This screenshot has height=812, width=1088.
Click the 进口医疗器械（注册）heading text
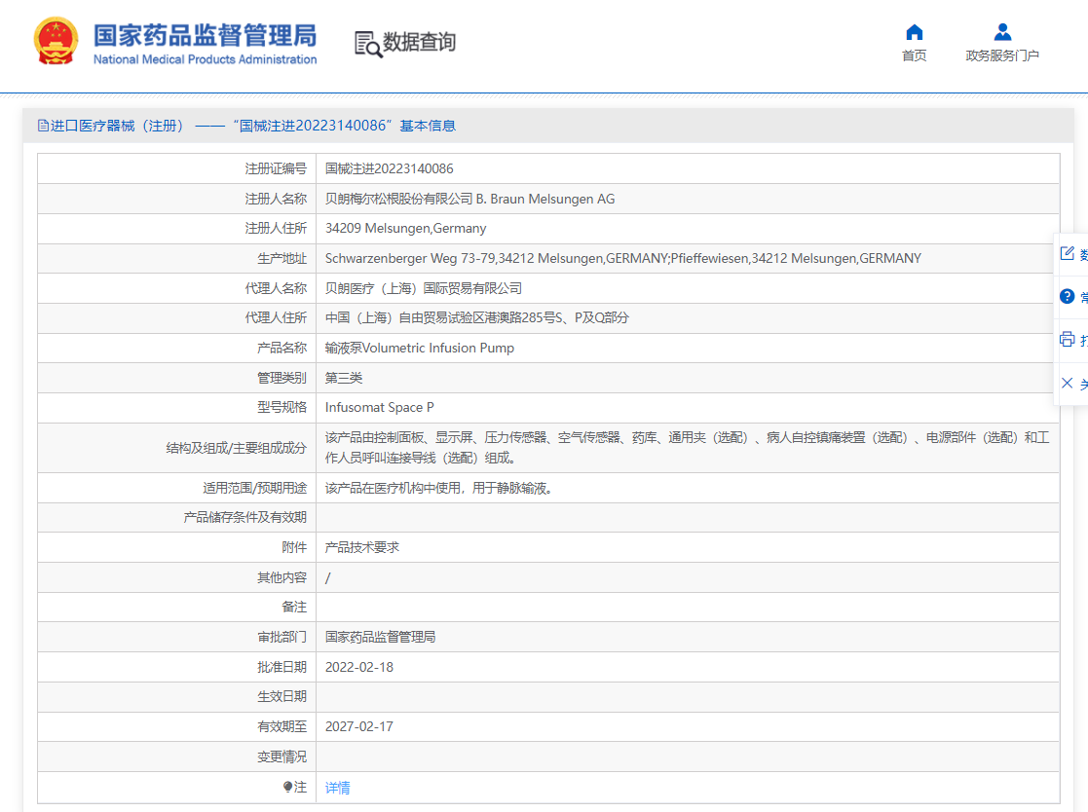point(117,126)
